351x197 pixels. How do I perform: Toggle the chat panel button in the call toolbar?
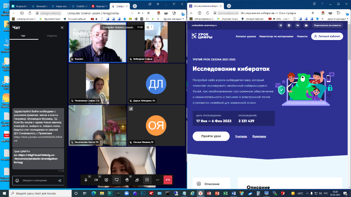pyautogui.click(x=117, y=180)
